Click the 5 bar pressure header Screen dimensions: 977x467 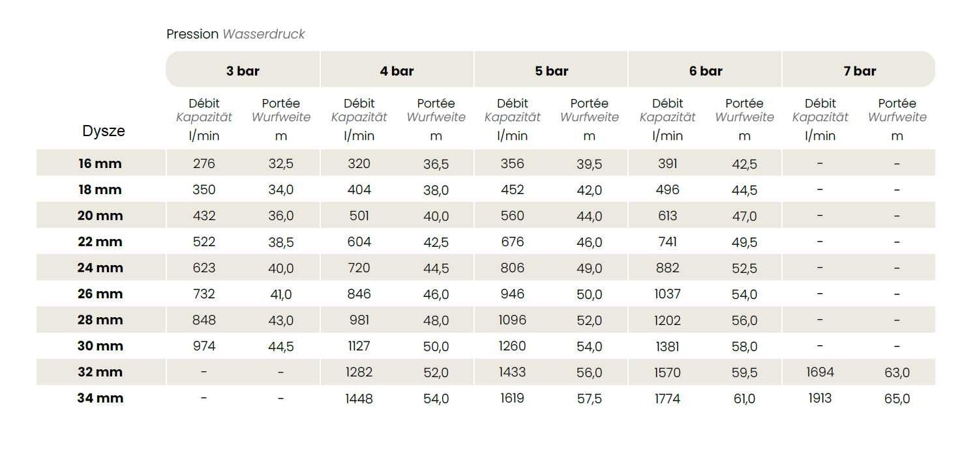[551, 71]
